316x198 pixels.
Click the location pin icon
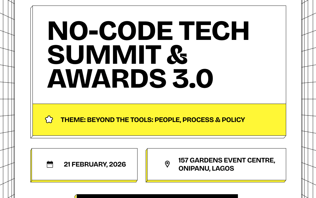pyautogui.click(x=167, y=164)
